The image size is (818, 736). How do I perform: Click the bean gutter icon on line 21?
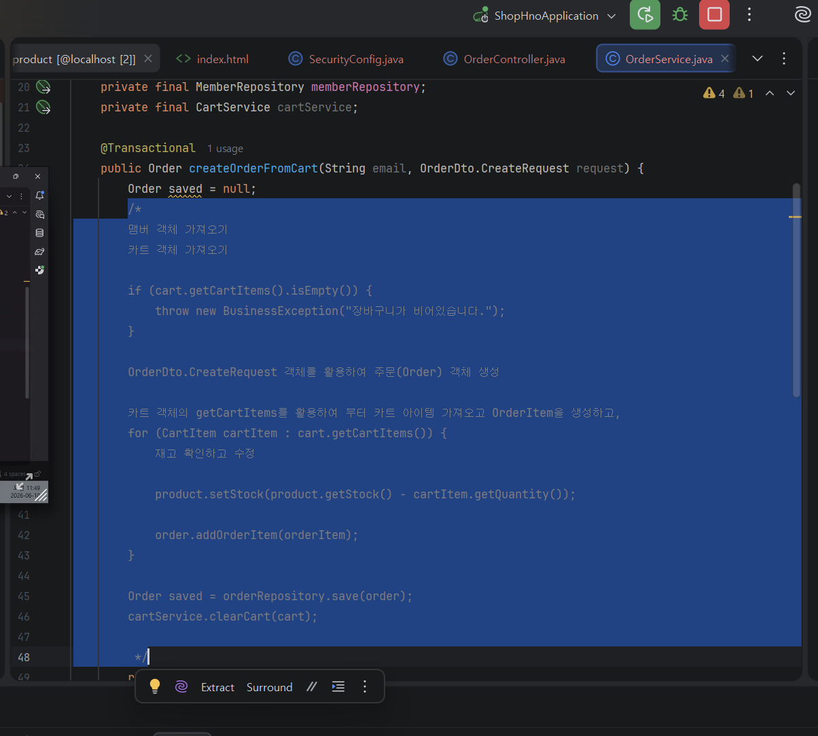[x=43, y=107]
